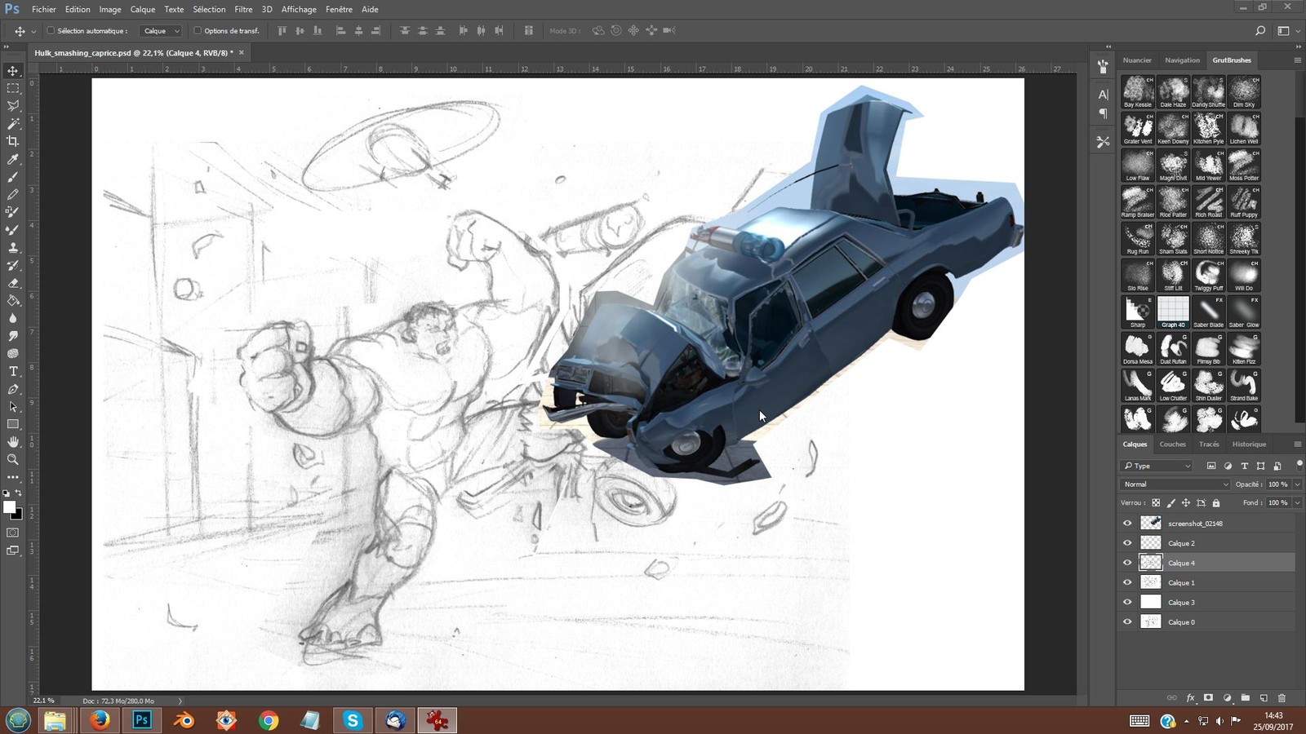Select the Eraser tool
The image size is (1306, 734).
13,283
